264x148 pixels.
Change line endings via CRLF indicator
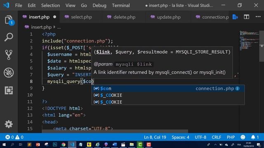[216, 137]
